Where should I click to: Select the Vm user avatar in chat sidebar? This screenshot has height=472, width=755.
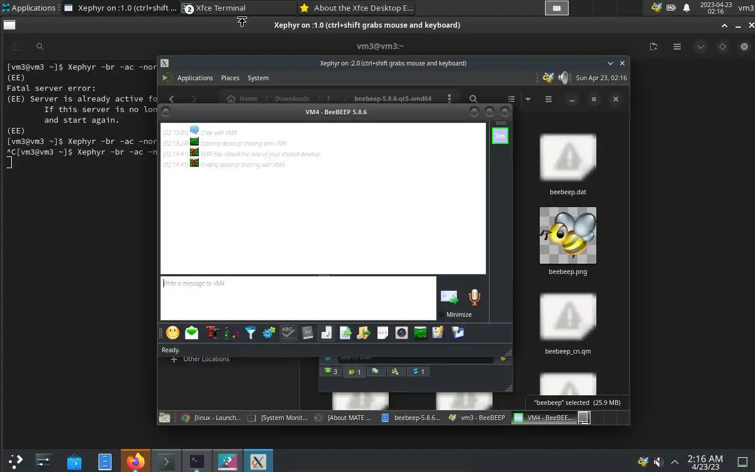point(500,136)
